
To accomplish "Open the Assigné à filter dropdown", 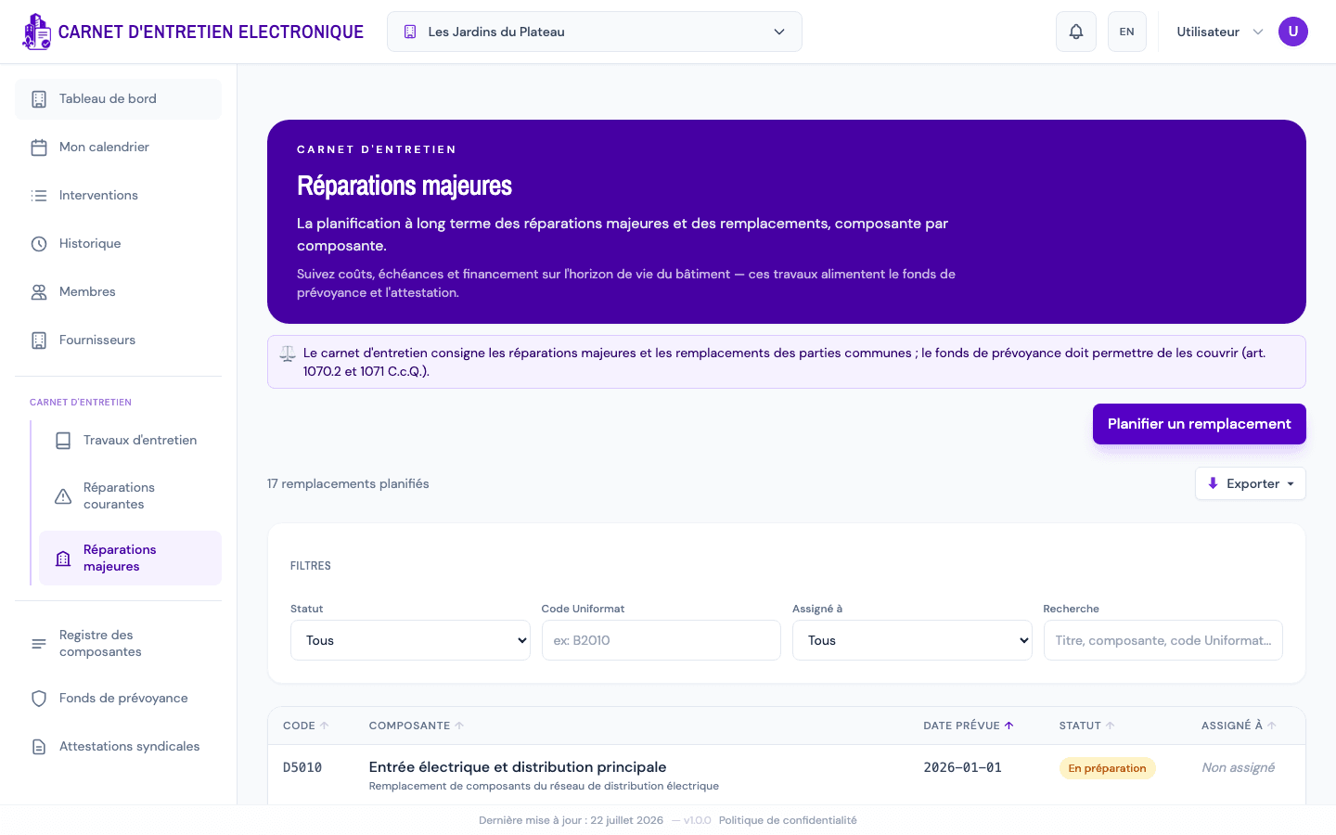I will [912, 640].
